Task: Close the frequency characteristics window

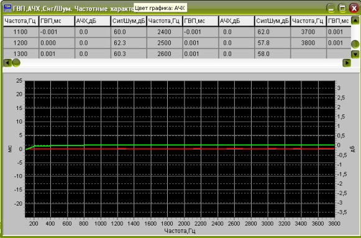Action: tap(354, 9)
